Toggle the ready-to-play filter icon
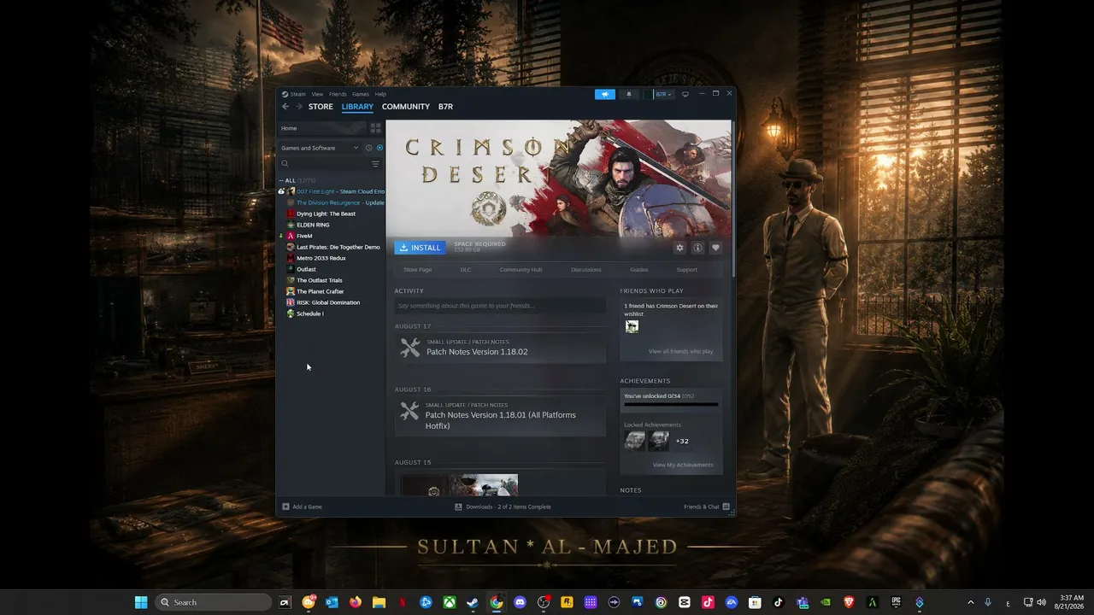 click(379, 148)
